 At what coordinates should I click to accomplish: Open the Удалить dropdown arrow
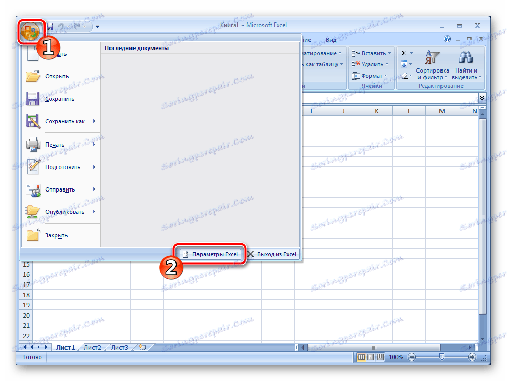coord(387,64)
